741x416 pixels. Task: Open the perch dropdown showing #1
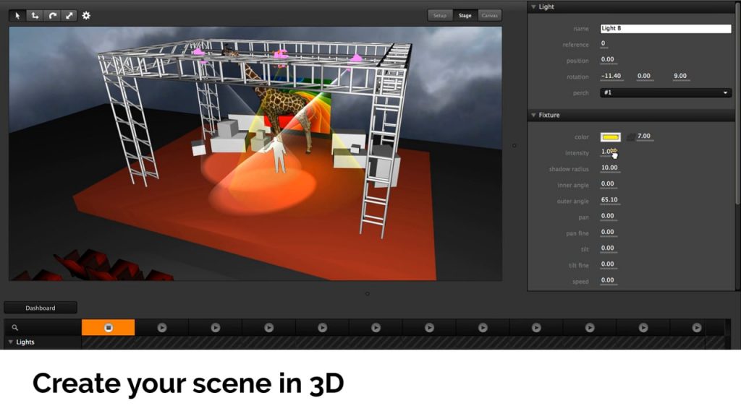(666, 92)
